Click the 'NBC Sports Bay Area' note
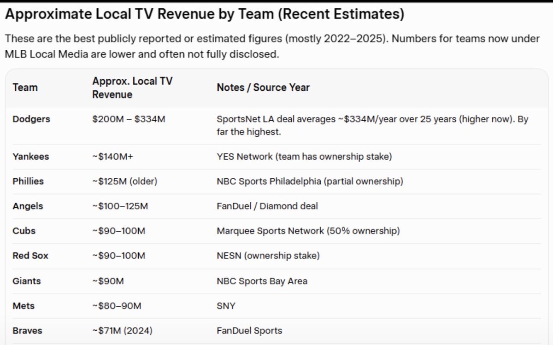The height and width of the screenshot is (345, 553). click(x=262, y=281)
